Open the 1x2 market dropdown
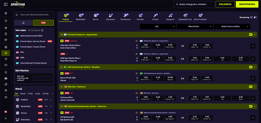This screenshot has width=261, height=123. (x=158, y=27)
